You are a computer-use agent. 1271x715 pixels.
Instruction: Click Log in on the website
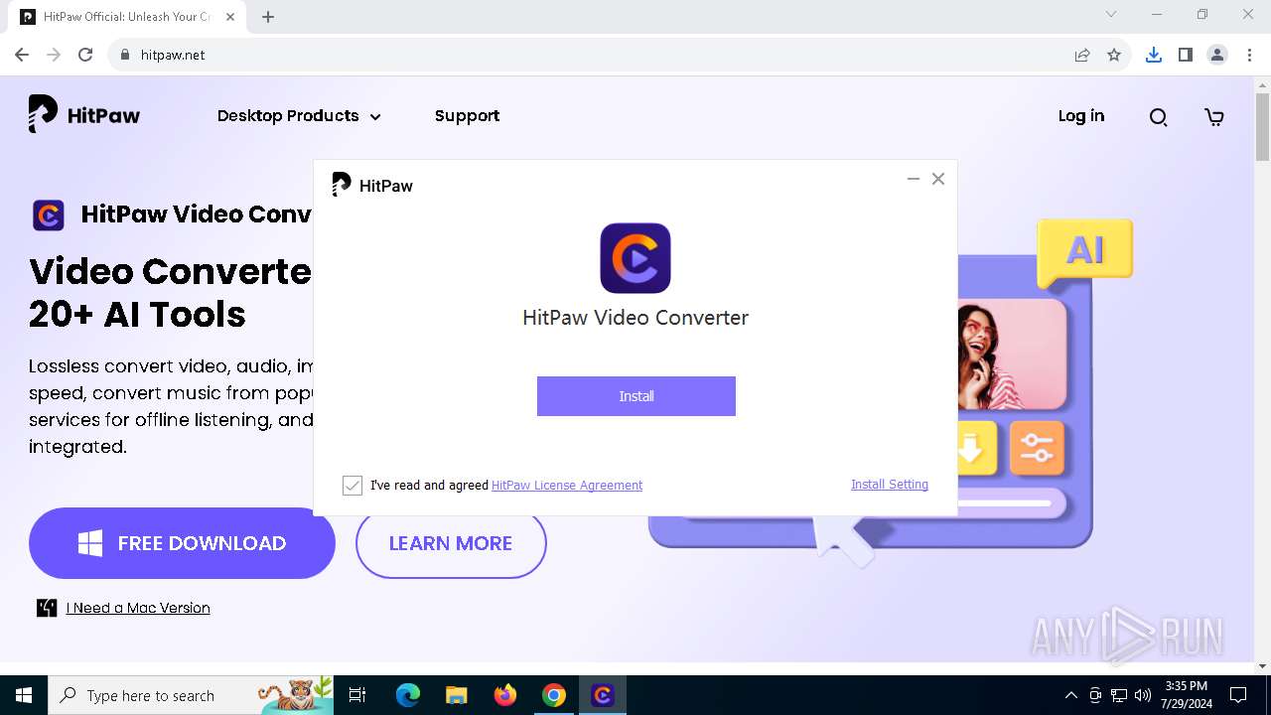coord(1081,116)
